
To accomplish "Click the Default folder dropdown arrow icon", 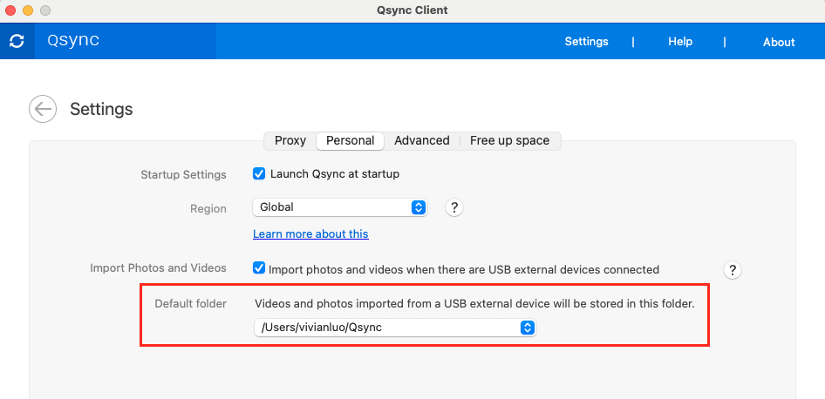I will pyautogui.click(x=527, y=328).
